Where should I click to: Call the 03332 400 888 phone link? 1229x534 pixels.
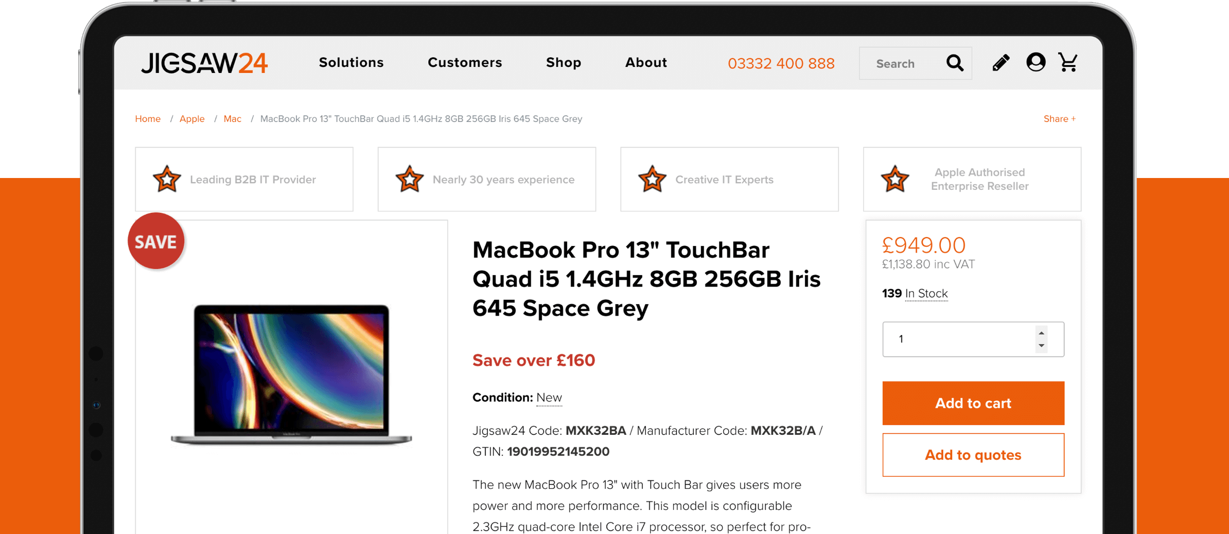tap(781, 63)
